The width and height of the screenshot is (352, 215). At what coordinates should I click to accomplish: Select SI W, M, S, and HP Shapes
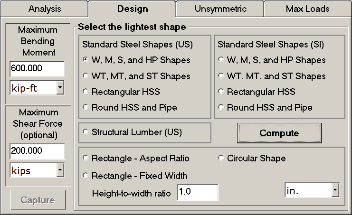[x=221, y=60]
